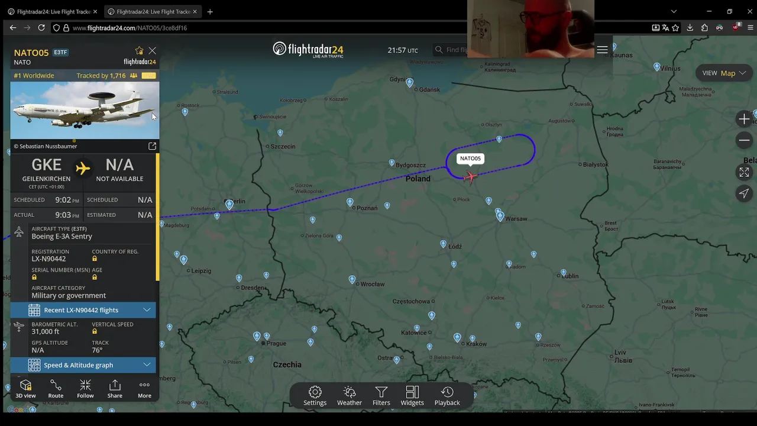Select the Warsaw airport marker

point(500,217)
